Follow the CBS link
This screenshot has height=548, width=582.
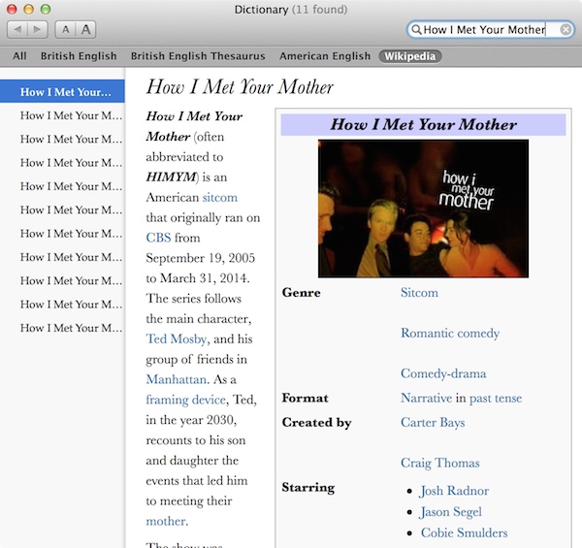(x=158, y=238)
